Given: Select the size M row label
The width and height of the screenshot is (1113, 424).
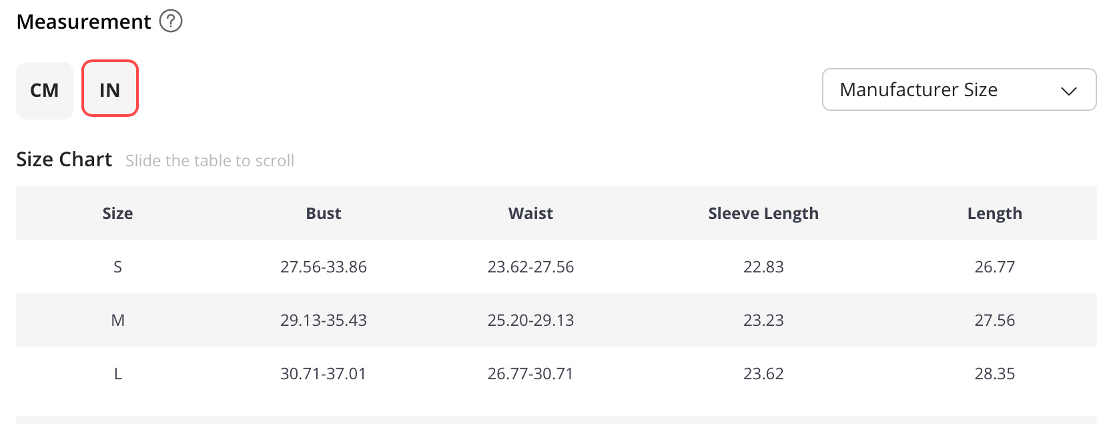Looking at the screenshot, I should (x=117, y=321).
